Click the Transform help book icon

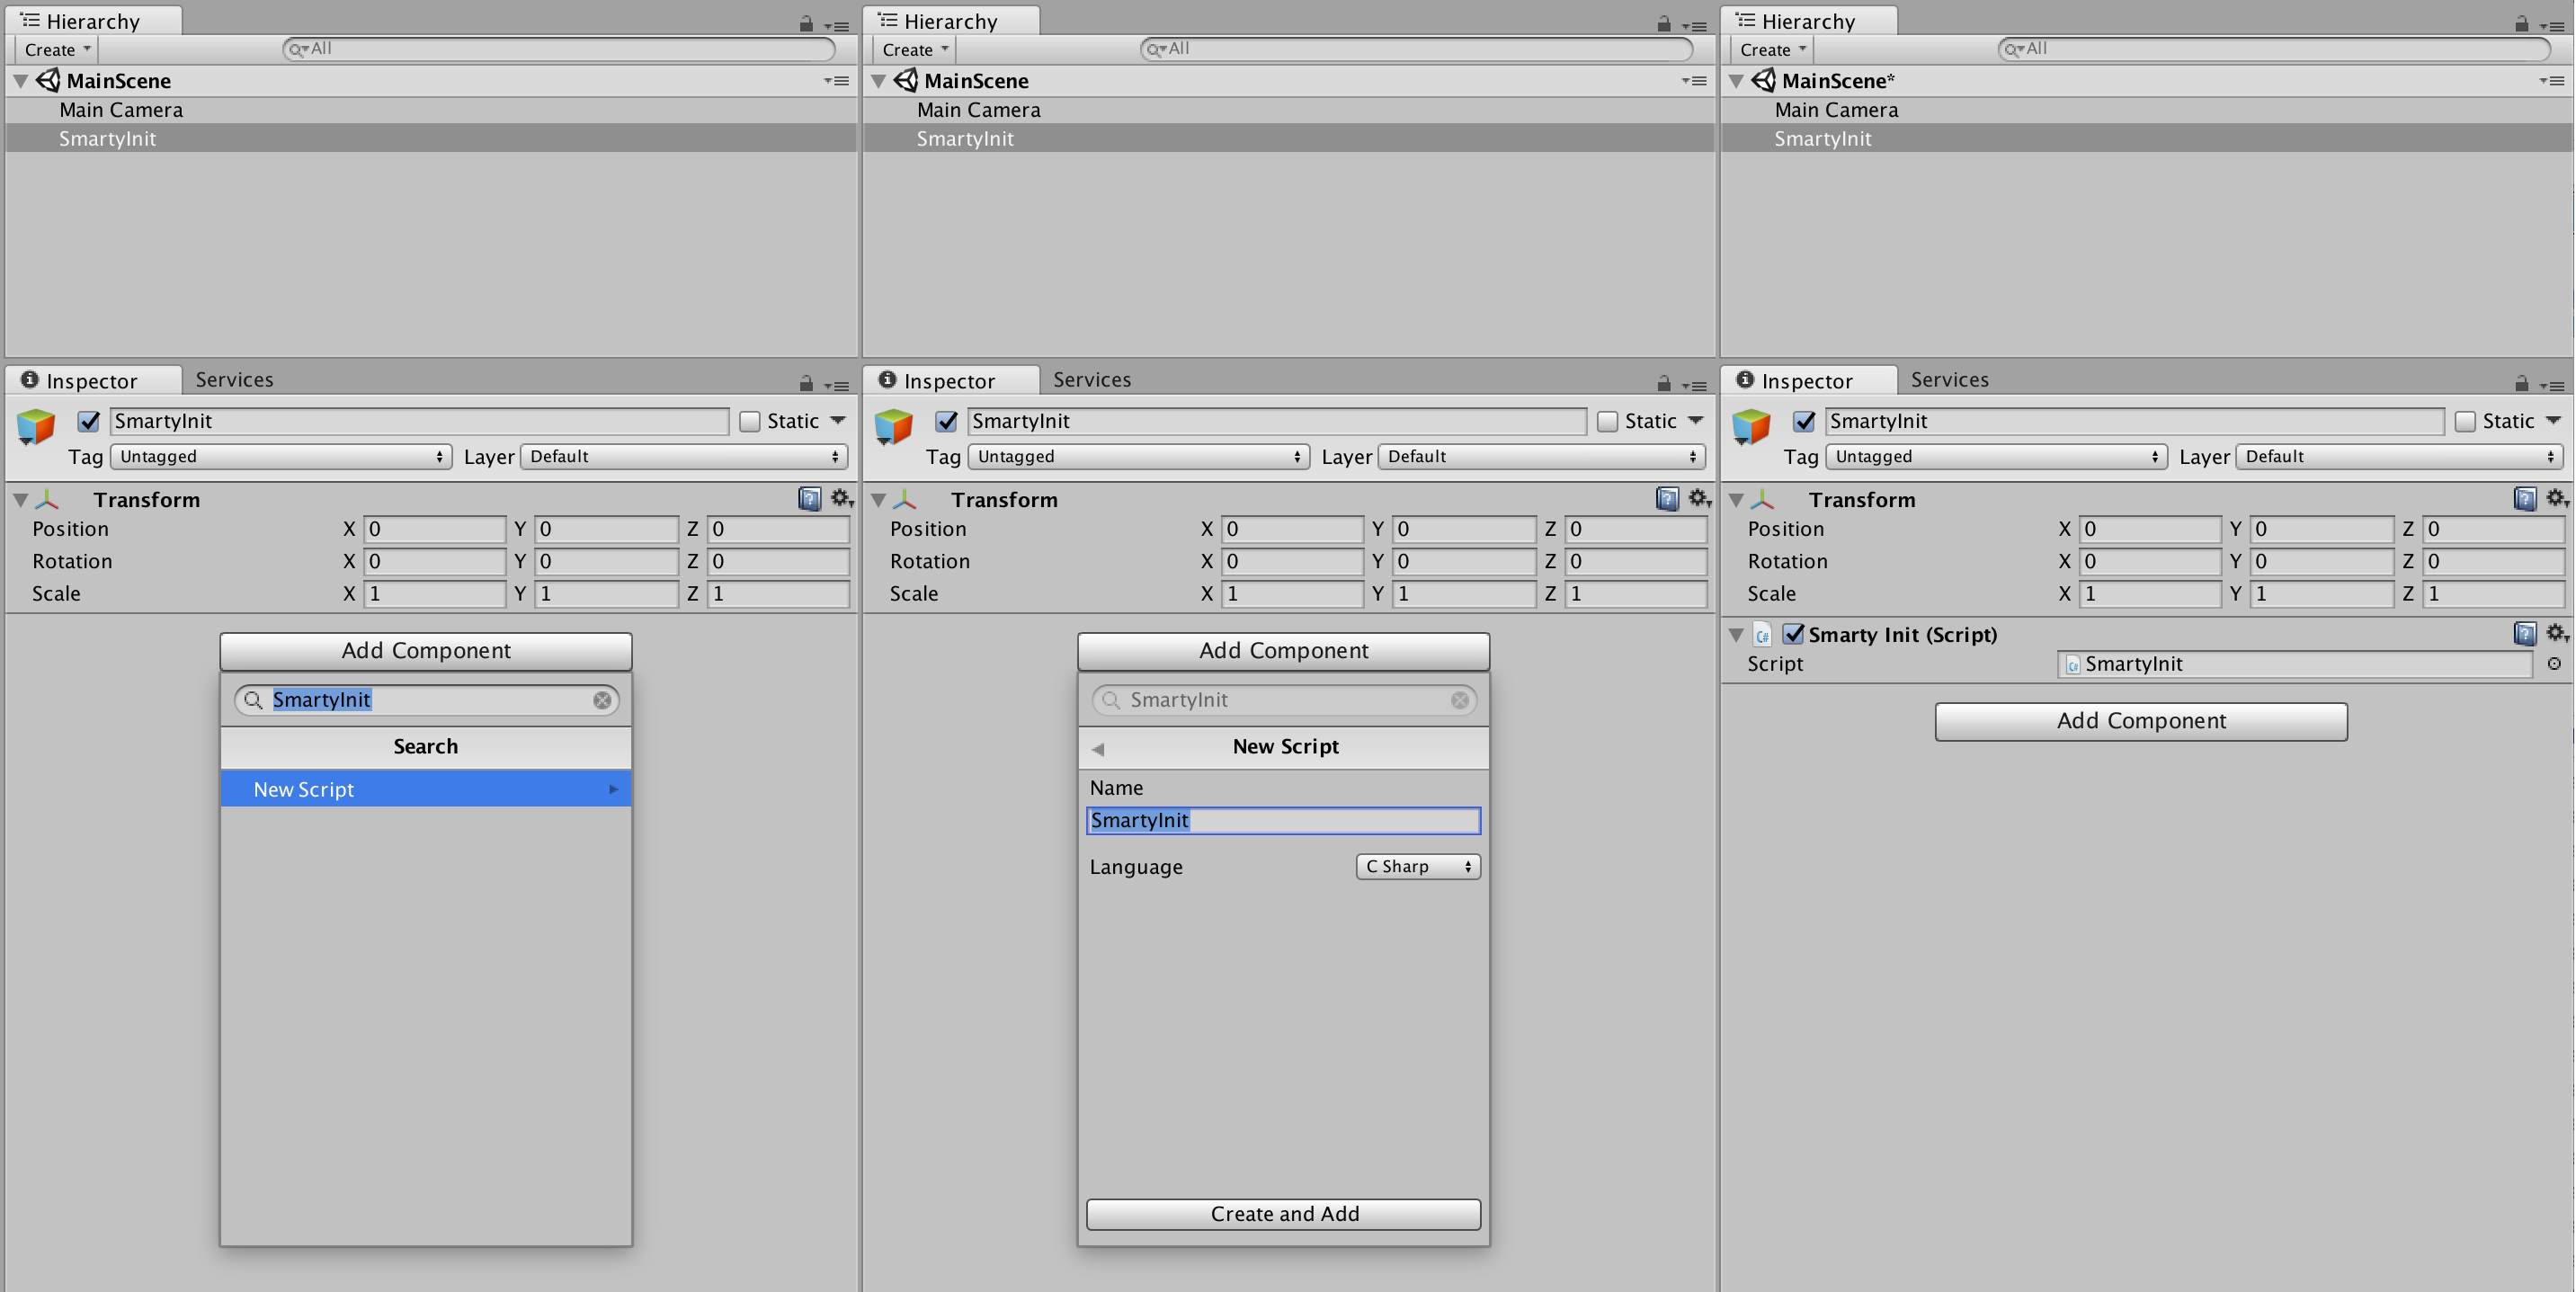(x=809, y=499)
